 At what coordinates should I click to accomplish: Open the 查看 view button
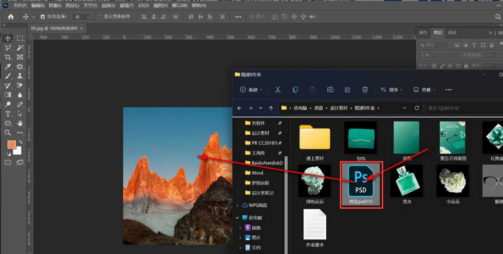pyautogui.click(x=424, y=90)
